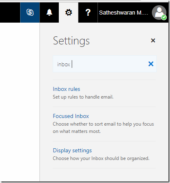Open help via the question mark icon
This screenshot has height=183, width=170.
tap(88, 13)
